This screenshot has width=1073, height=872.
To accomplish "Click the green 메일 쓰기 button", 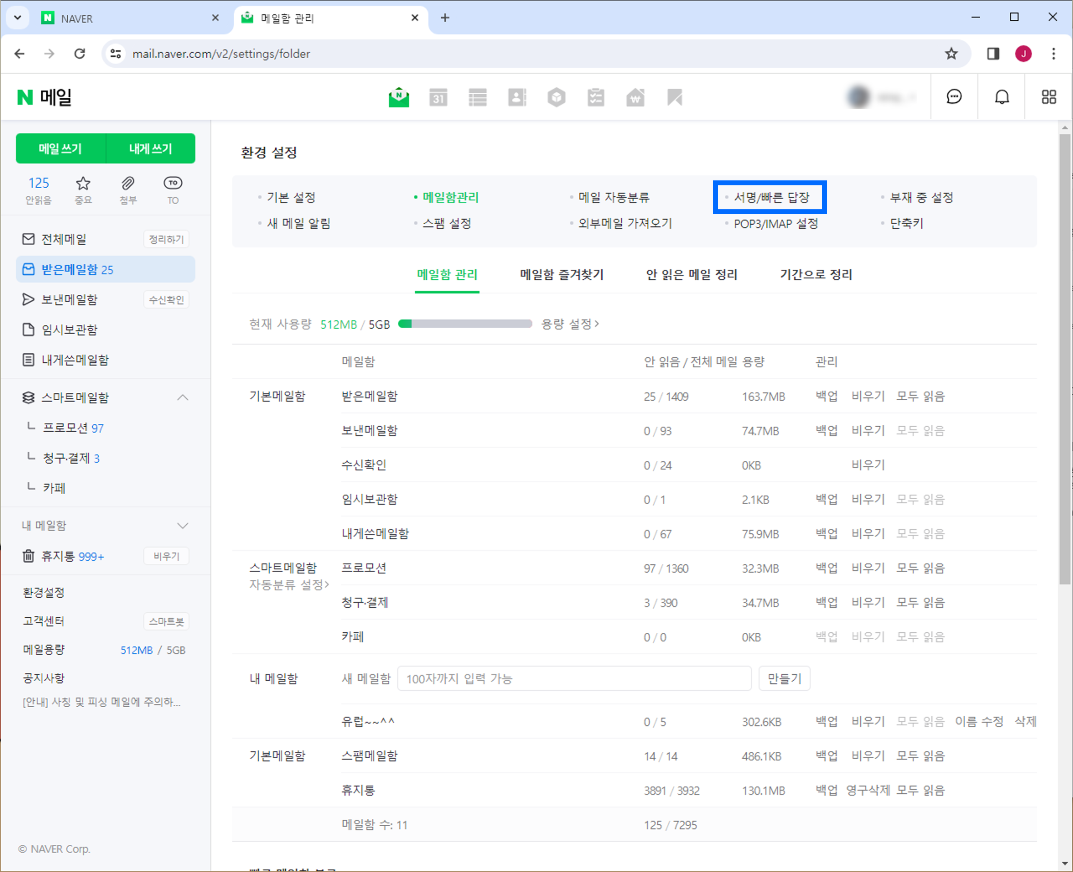I will click(x=60, y=149).
